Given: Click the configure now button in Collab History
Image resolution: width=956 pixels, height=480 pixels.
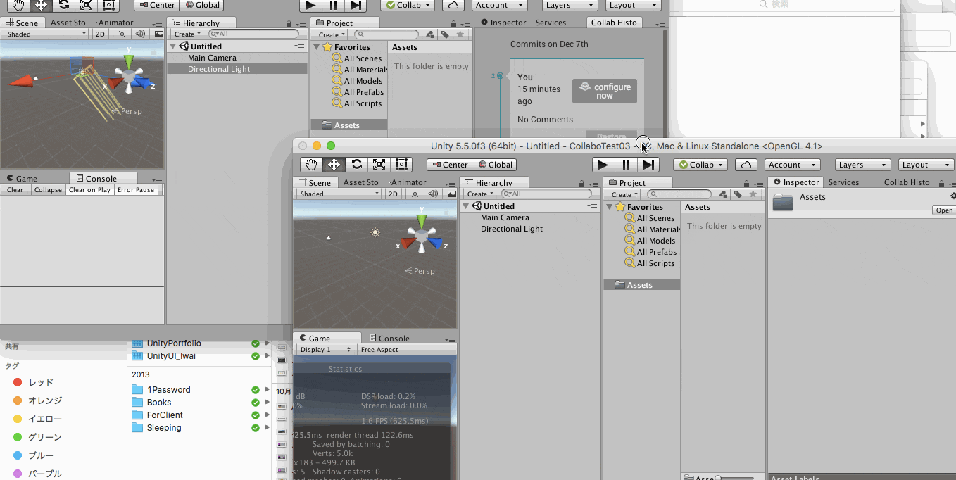Looking at the screenshot, I should [x=604, y=90].
